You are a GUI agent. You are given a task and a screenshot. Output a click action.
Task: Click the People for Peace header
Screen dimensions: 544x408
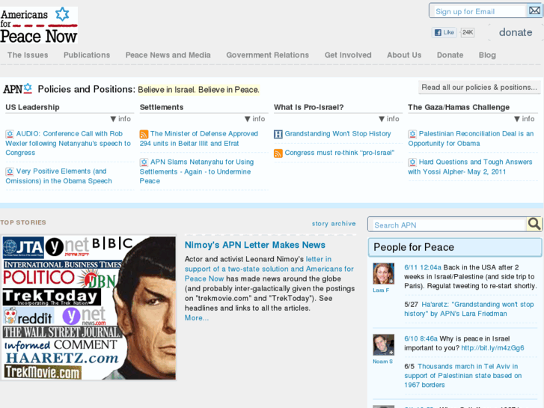(455, 247)
